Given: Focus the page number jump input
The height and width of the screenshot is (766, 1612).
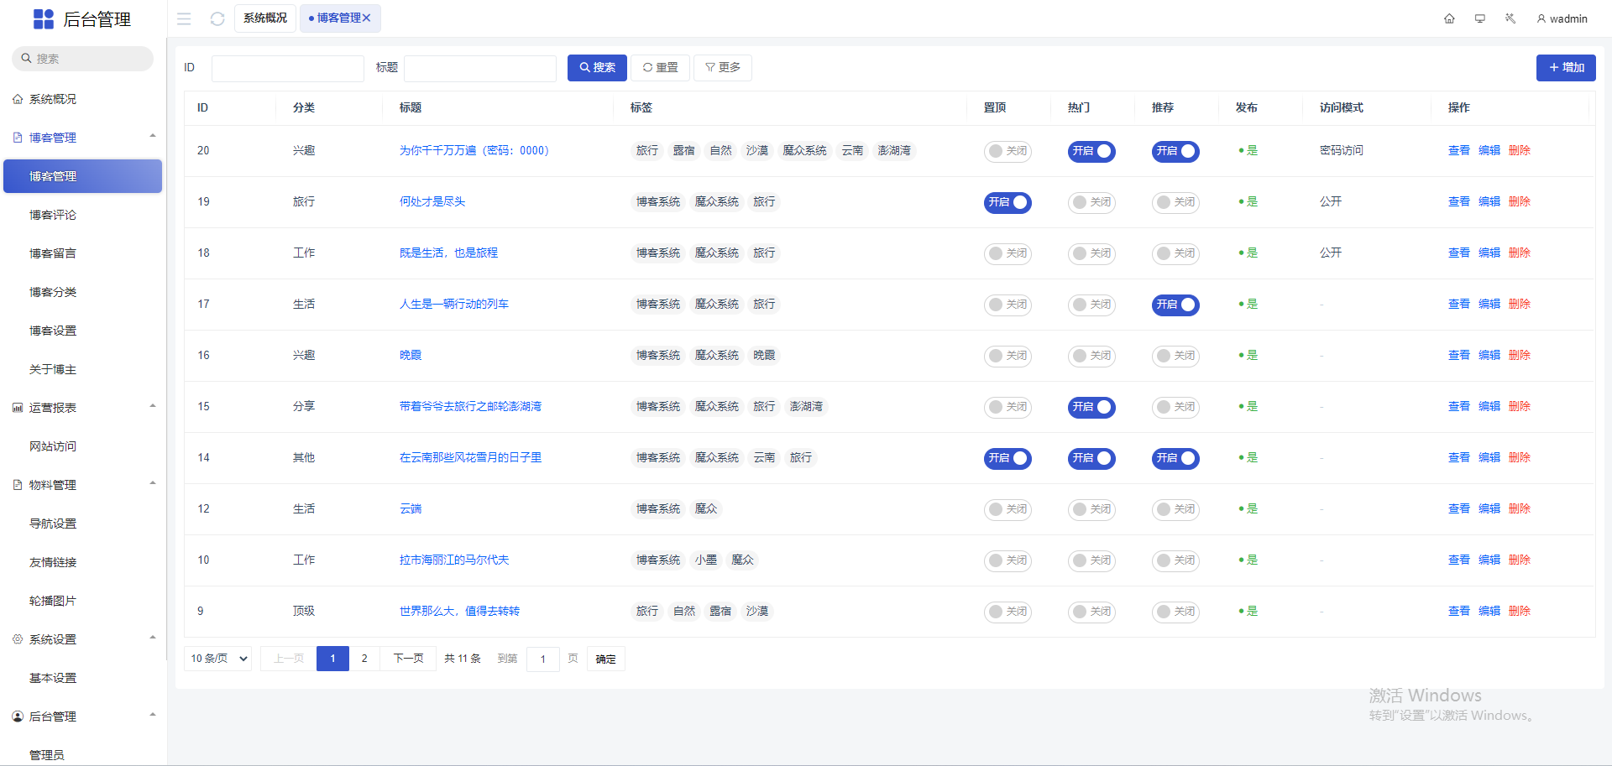Looking at the screenshot, I should pos(543,659).
